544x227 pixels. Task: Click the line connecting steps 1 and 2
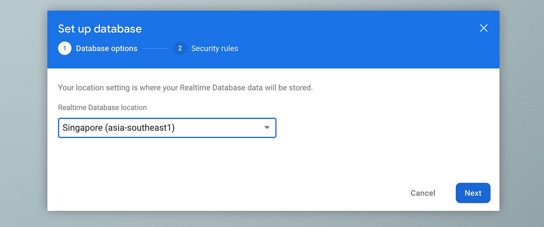(155, 49)
